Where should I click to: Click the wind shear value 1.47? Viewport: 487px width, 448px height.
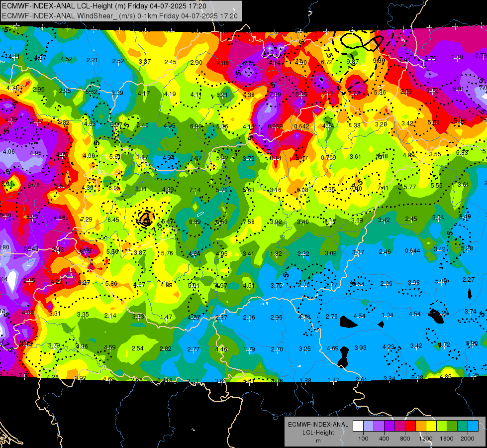166,317
